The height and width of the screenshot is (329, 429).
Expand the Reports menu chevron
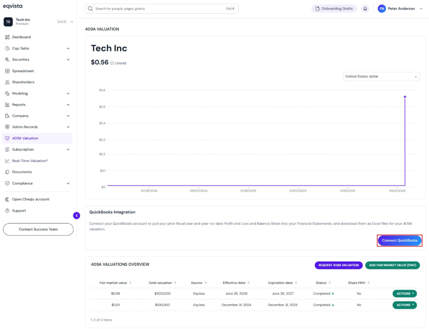click(68, 105)
